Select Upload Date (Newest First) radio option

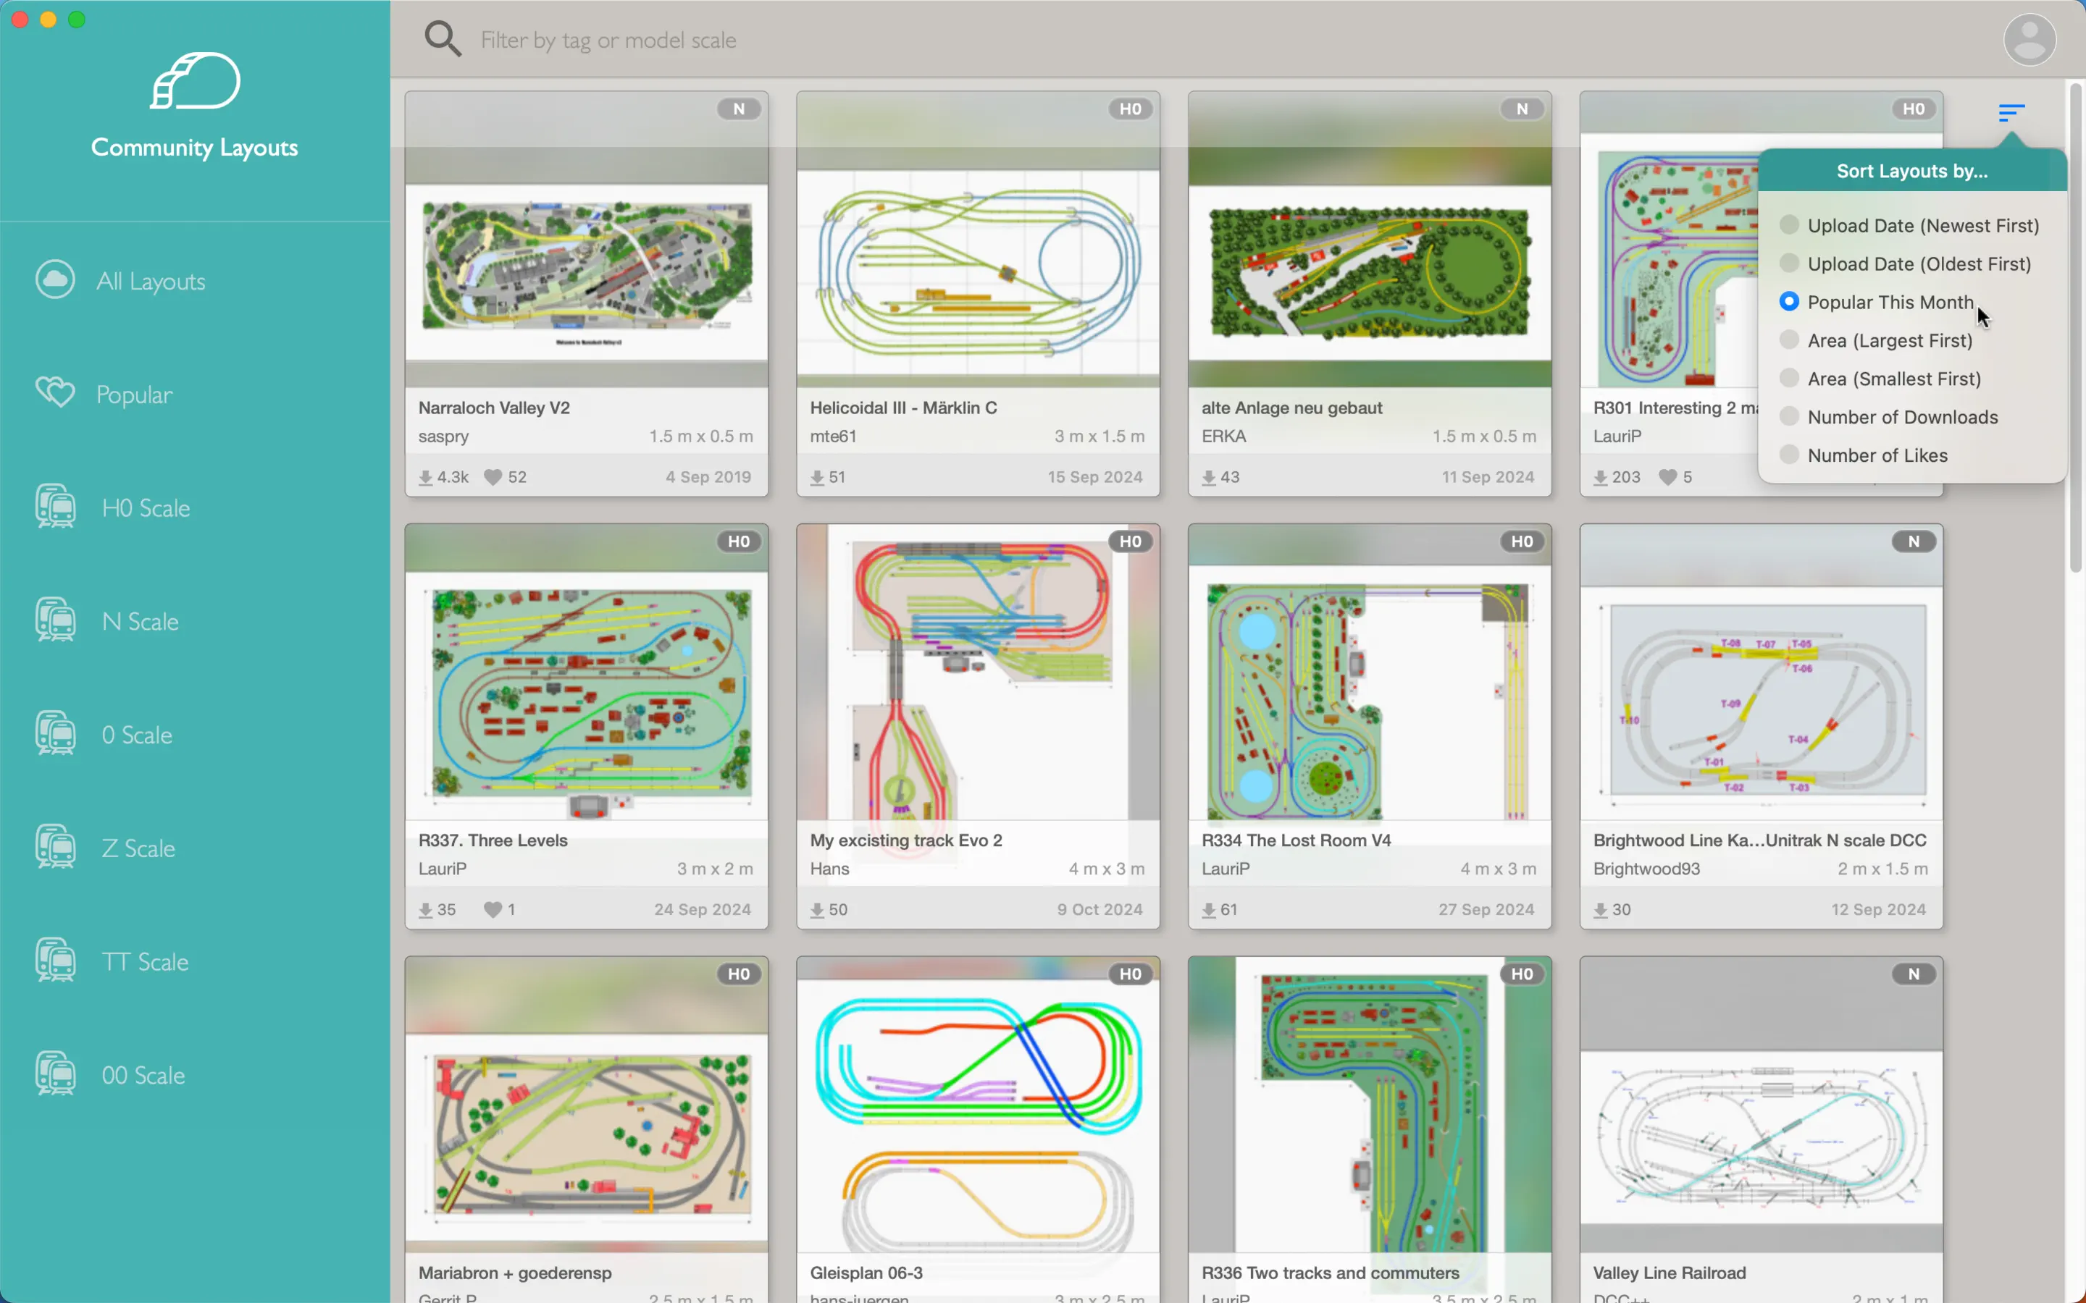point(1790,225)
